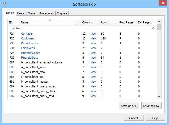Select the ix_consultant_master table name

click(35, 82)
